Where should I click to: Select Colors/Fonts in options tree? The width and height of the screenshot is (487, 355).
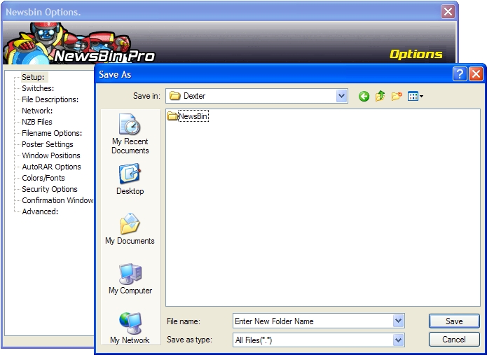(x=43, y=178)
